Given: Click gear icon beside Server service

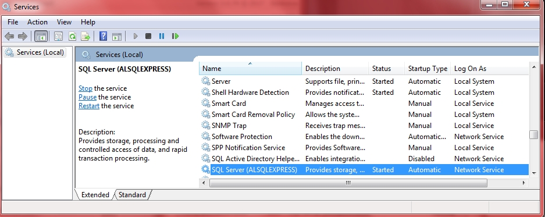Looking at the screenshot, I should point(206,81).
